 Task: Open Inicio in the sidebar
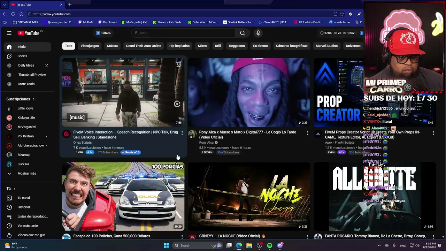[x=28, y=47]
